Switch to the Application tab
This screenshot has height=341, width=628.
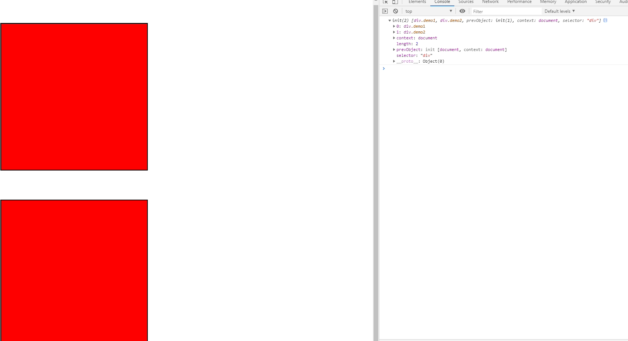pos(576,2)
